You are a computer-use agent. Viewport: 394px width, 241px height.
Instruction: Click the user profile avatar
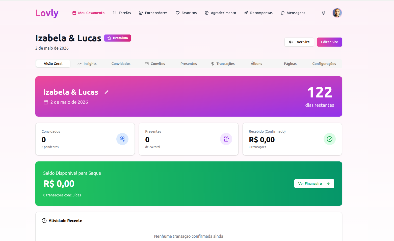point(337,13)
